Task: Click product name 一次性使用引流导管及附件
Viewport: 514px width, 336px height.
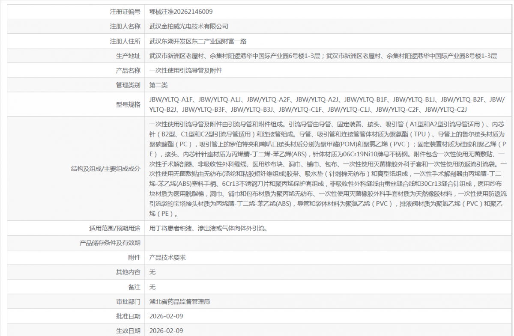Action: [185, 70]
